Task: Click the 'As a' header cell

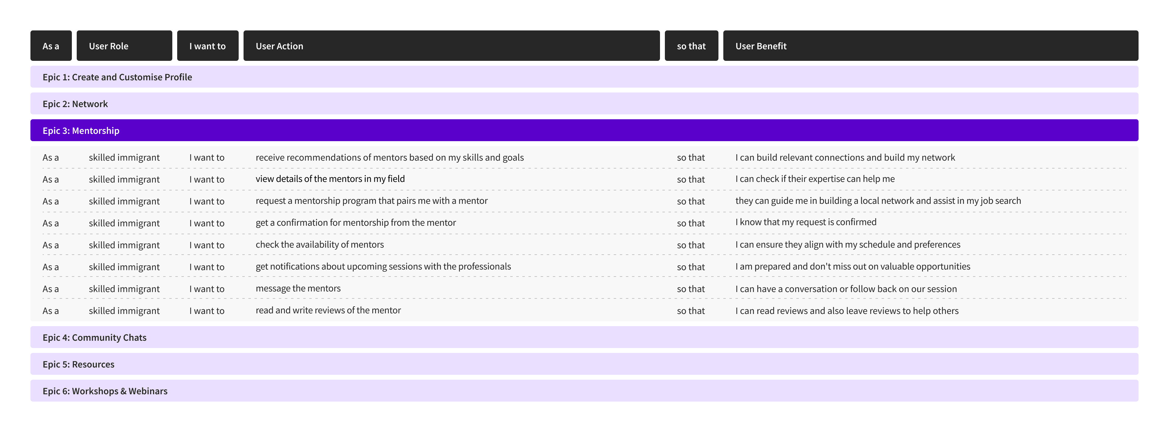Action: (x=51, y=46)
